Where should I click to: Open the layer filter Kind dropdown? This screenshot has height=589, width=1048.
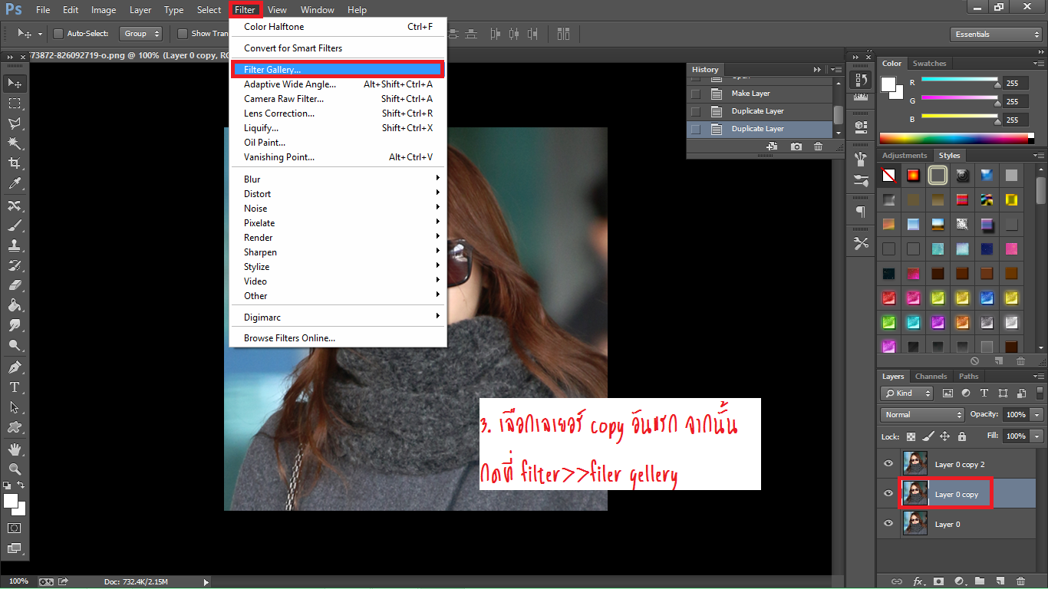tap(908, 393)
